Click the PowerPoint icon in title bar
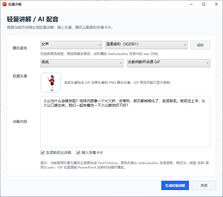Image resolution: width=223 pixels, height=197 pixels. pyautogui.click(x=4, y=4)
